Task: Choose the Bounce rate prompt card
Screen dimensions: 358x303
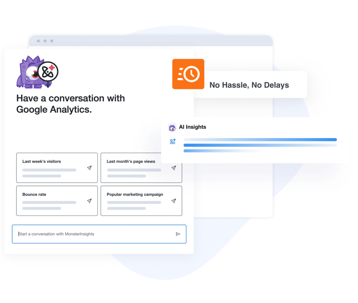Action: (57, 201)
